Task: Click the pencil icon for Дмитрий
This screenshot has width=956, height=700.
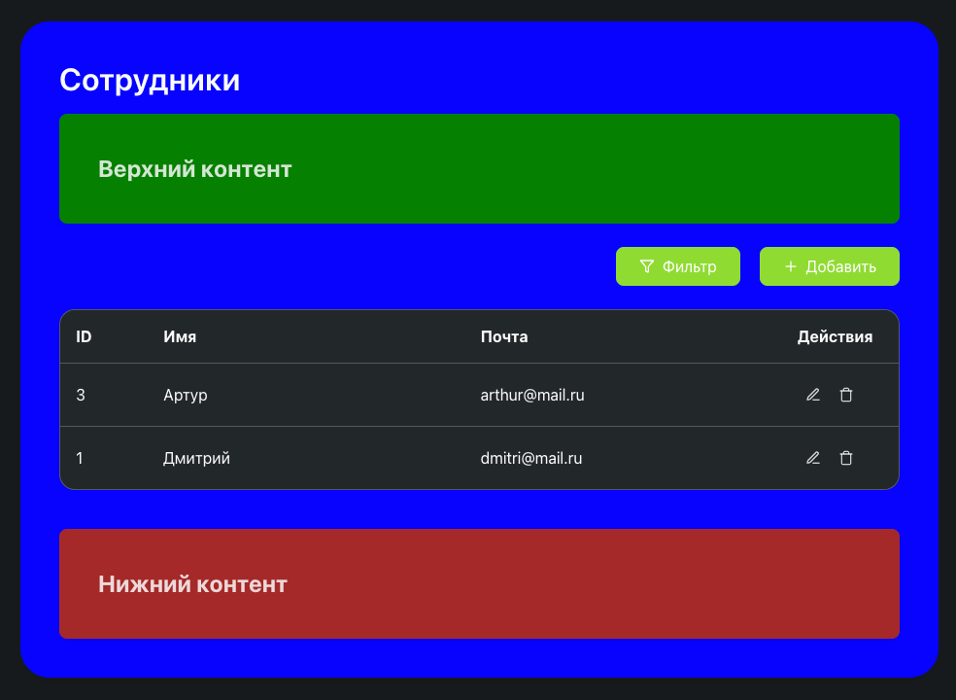Action: pos(813,458)
